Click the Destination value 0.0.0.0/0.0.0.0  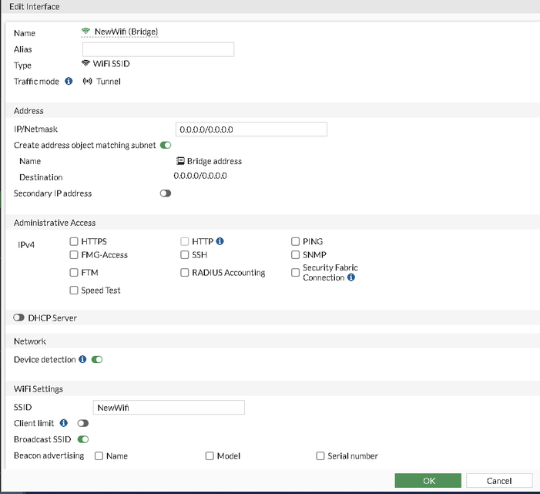[x=200, y=176]
